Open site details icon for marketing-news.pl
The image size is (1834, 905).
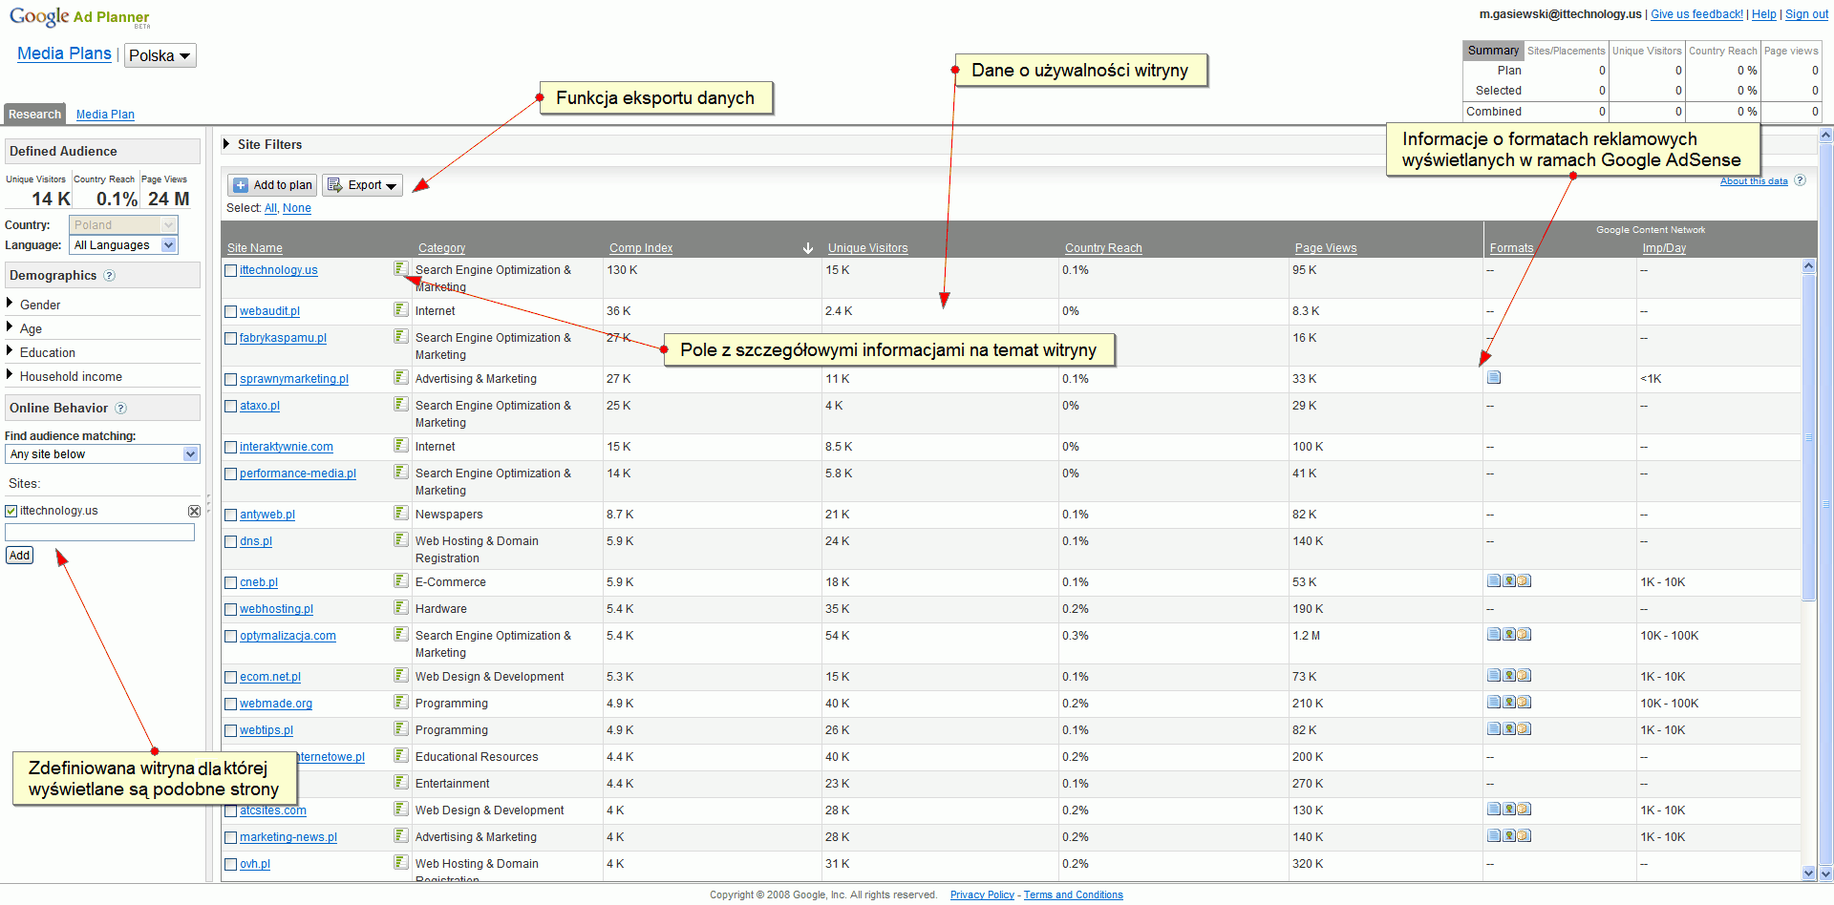tap(401, 835)
